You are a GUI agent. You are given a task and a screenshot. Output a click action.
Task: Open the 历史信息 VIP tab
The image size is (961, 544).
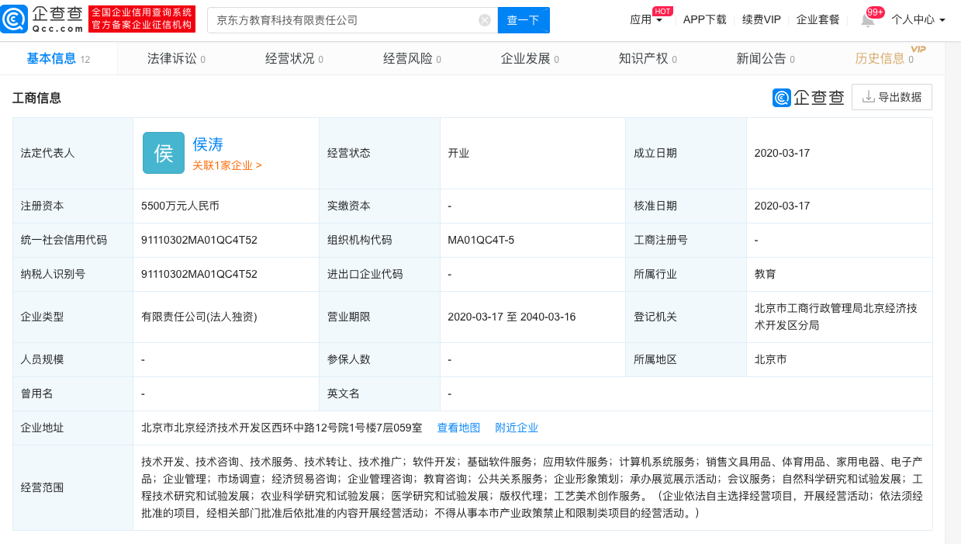pyautogui.click(x=883, y=58)
